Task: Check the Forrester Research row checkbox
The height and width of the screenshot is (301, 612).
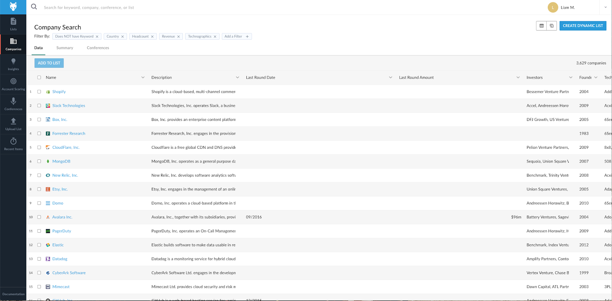Action: point(39,134)
